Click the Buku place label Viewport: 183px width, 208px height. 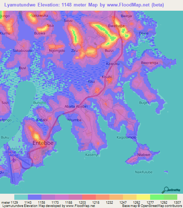pos(5,137)
